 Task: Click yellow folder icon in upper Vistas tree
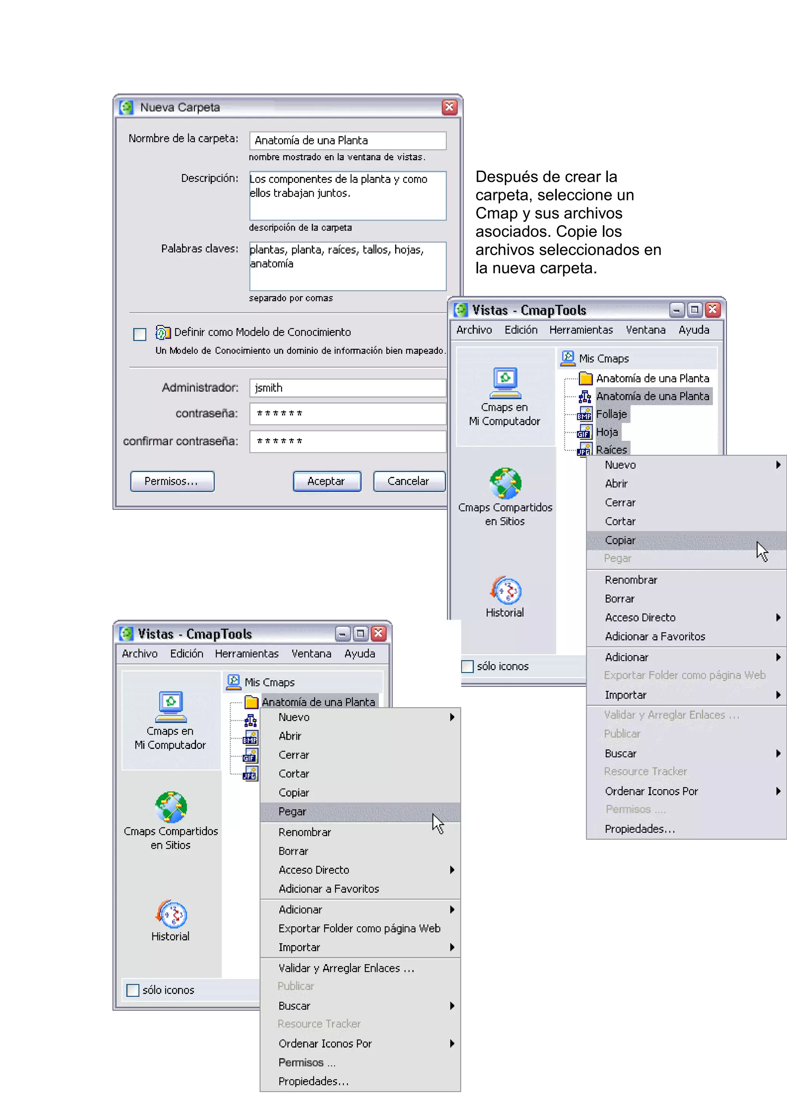(586, 378)
